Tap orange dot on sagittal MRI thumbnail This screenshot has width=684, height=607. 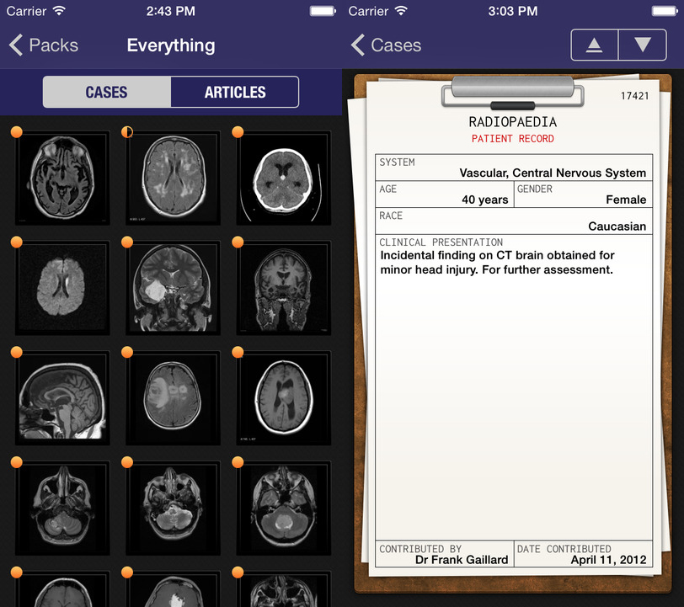pyautogui.click(x=17, y=352)
